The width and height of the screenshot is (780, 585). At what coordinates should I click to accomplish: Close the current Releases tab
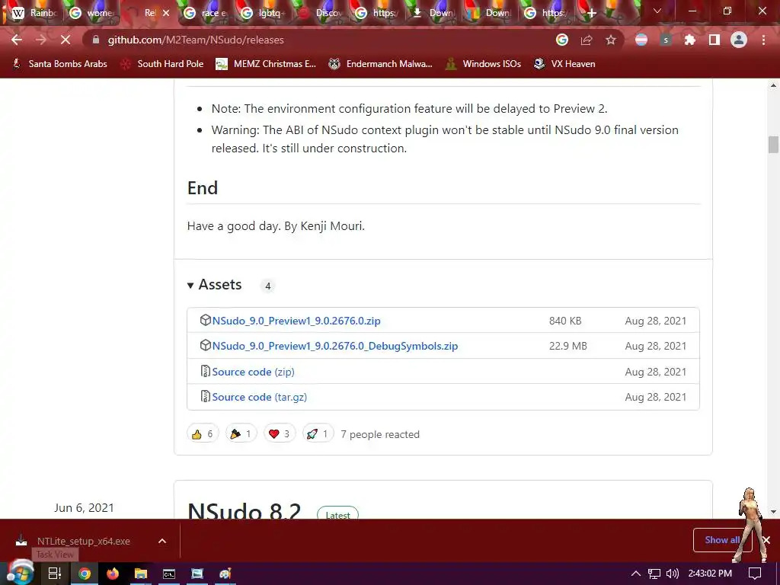[166, 13]
